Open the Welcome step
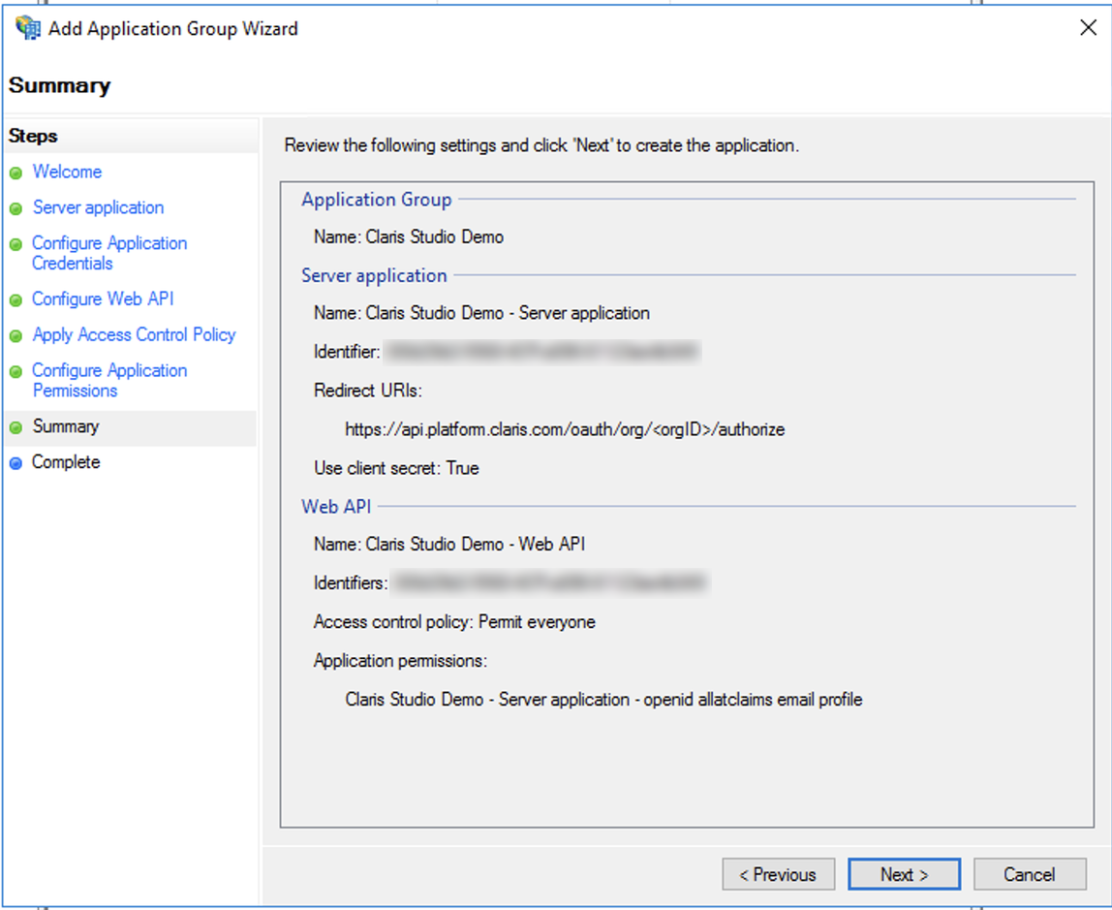Viewport: 1112px width, 910px height. [67, 172]
